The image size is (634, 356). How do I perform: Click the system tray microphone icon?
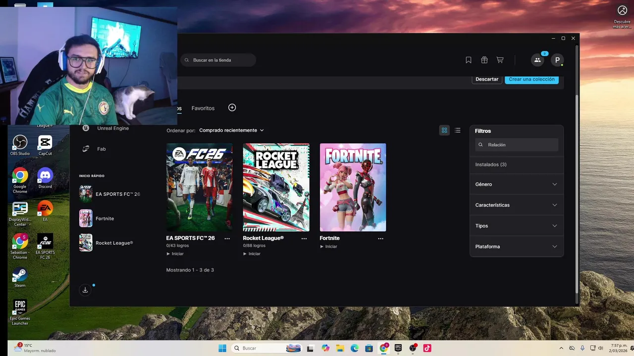tap(582, 348)
